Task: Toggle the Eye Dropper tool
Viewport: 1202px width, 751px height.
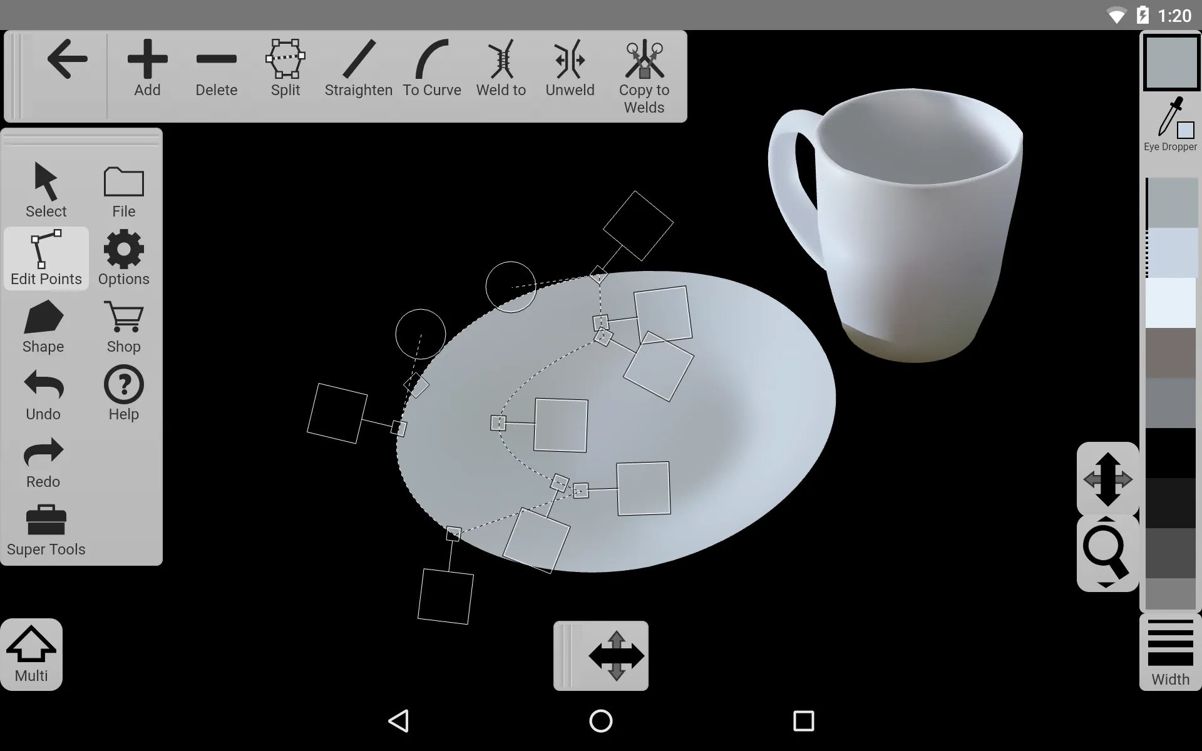Action: [1170, 124]
